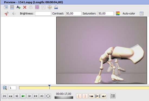Click the jog shuttle slider under timecode
Image resolution: width=149 pixels, height=101 pixels.
(64, 97)
